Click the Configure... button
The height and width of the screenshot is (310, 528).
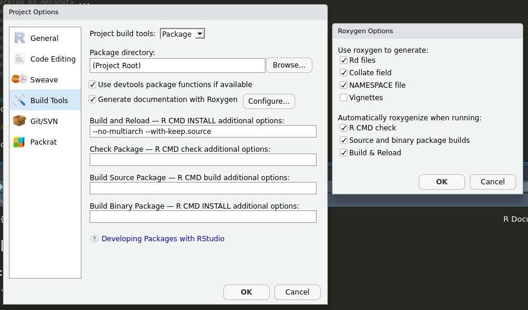click(269, 101)
